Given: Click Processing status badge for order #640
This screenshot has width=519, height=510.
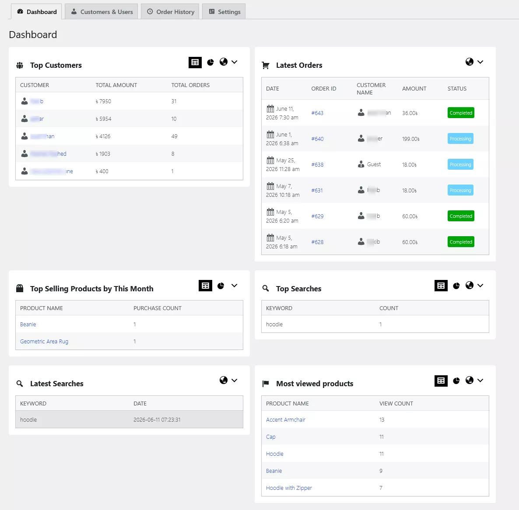Looking at the screenshot, I should click(x=460, y=139).
